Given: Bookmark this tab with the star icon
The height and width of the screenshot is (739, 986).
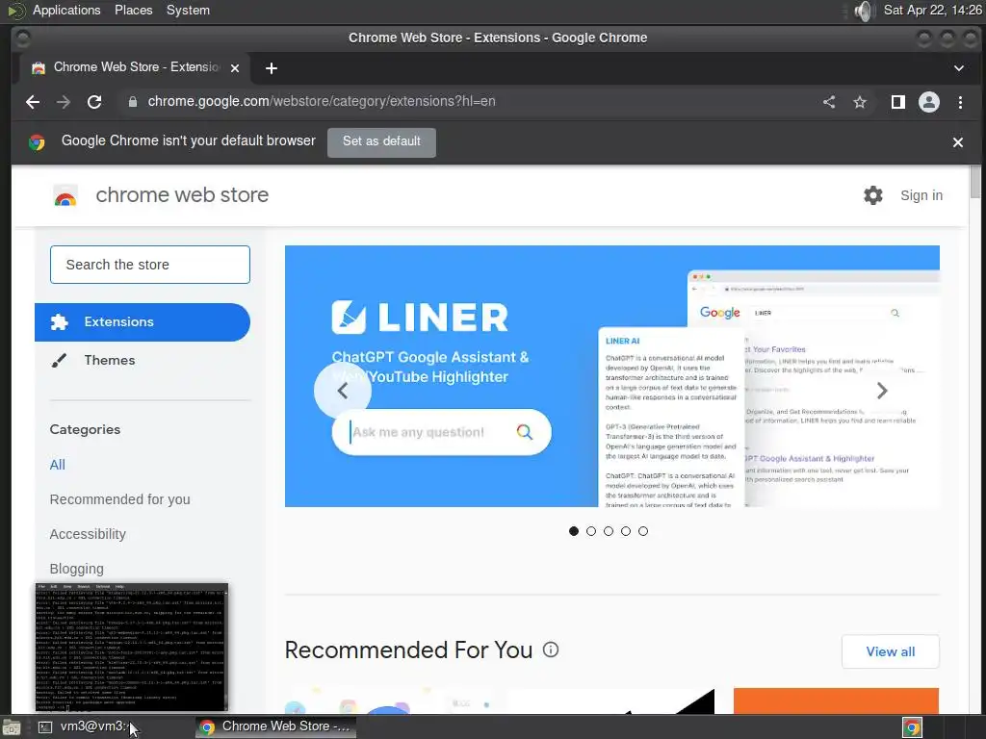Looking at the screenshot, I should 860,102.
